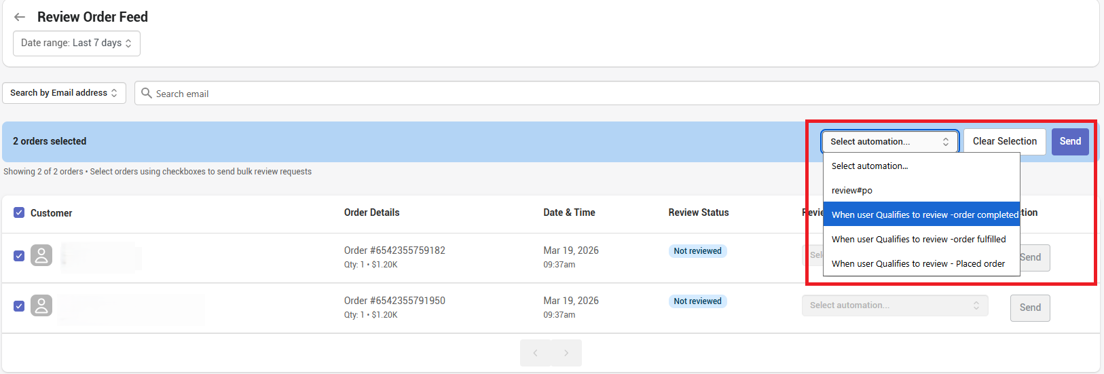Click Not reviewed badge for order #6542355759182
Viewport: 1104px width, 374px height.
coord(697,251)
